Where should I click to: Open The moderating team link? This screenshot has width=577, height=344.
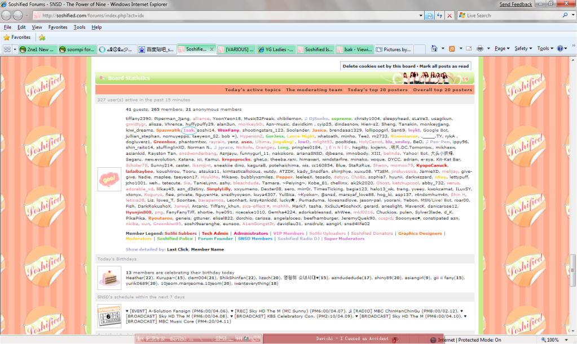pos(314,90)
